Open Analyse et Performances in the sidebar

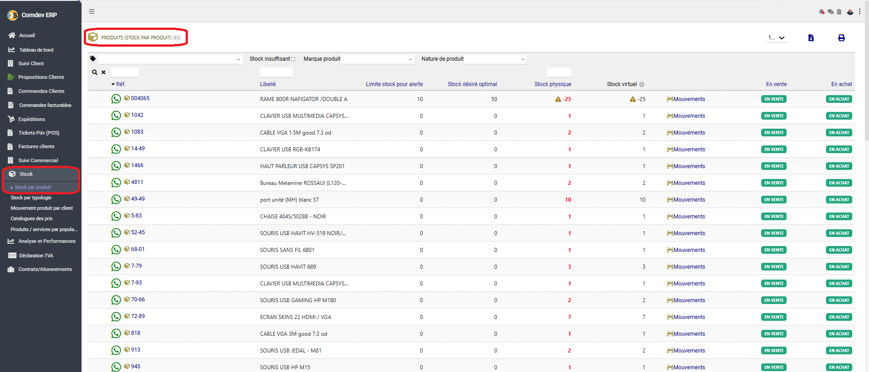pyautogui.click(x=47, y=241)
